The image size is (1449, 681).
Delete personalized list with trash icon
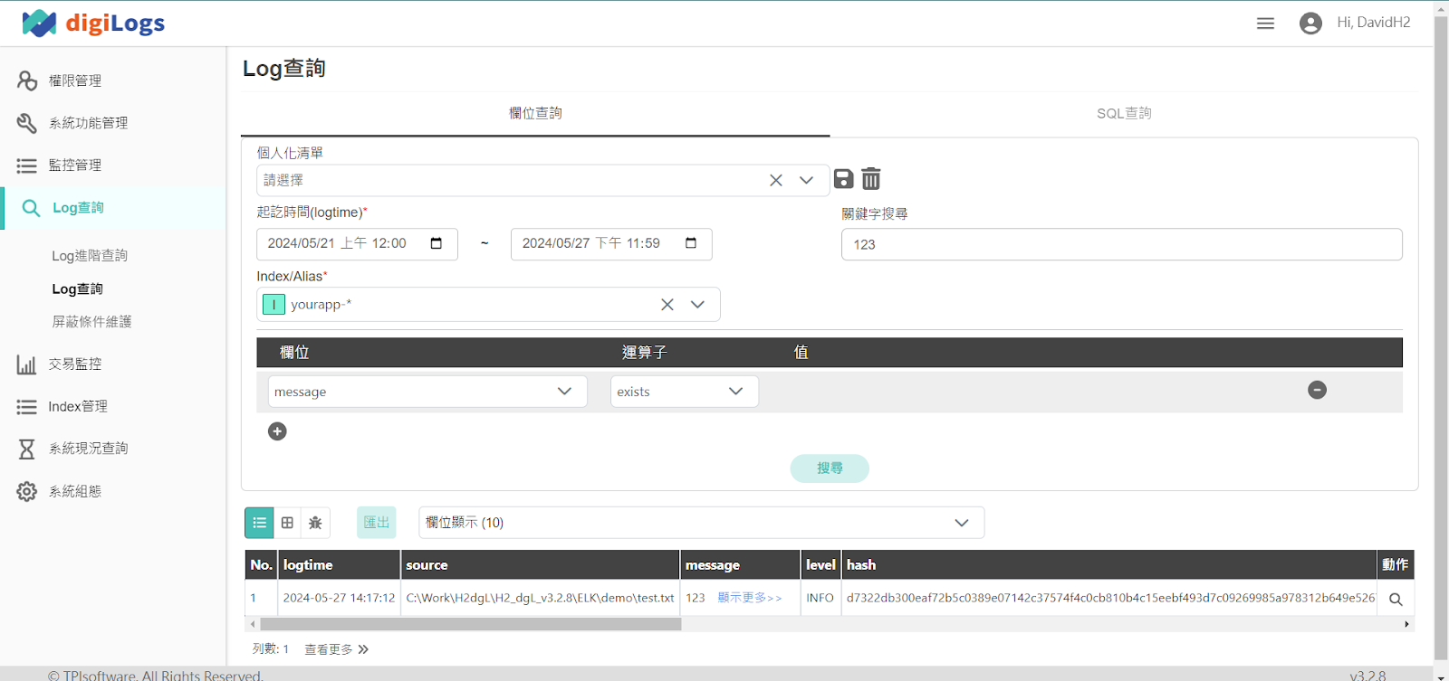click(x=871, y=179)
